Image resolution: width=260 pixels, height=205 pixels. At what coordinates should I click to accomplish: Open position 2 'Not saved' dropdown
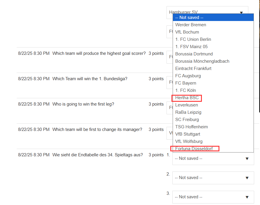[x=213, y=178]
